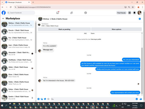
Task: Click Melissa's avatar in chat header
Action: pos(40,19)
